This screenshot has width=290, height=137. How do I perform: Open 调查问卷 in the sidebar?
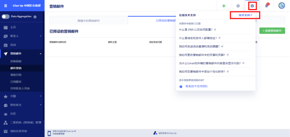16,75
